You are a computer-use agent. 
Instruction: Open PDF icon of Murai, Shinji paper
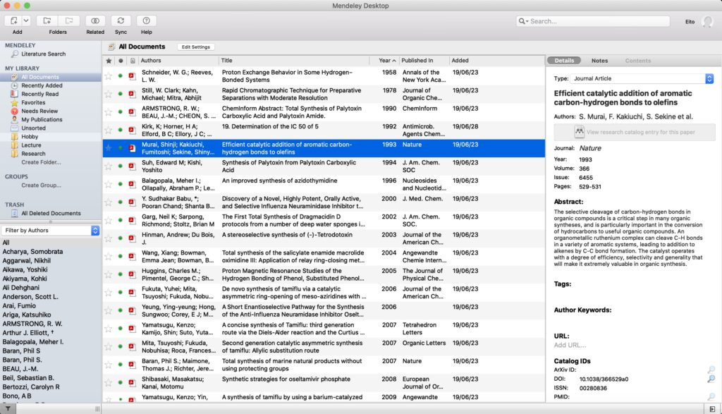132,148
